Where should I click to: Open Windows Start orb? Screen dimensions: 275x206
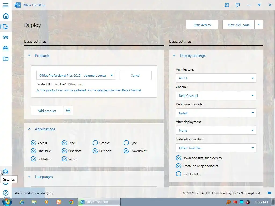tap(7, 202)
